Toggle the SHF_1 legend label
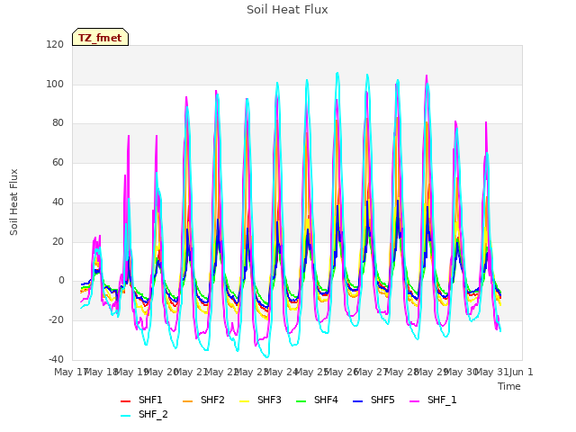 (442, 400)
